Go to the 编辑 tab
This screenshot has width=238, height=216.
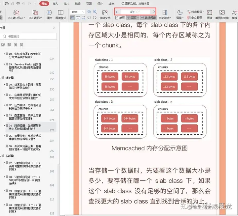pyautogui.click(x=78, y=4)
